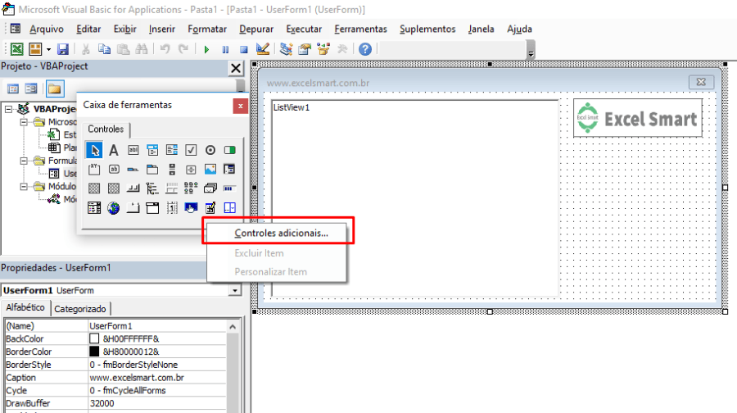The width and height of the screenshot is (737, 413).
Task: Pick the ListBox control in toolbox
Action: (x=172, y=150)
